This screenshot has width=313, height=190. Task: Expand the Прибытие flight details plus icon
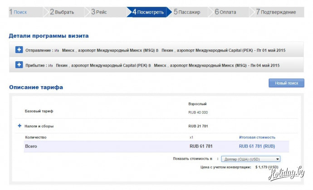(x=19, y=65)
